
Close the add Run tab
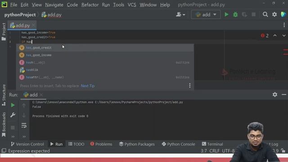[41, 95]
